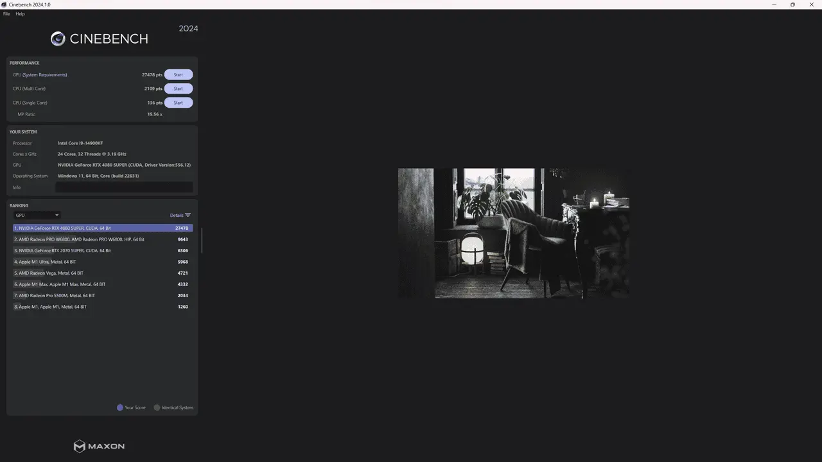The height and width of the screenshot is (462, 822).
Task: Click the Cinebench app icon in title bar
Action: (4, 4)
